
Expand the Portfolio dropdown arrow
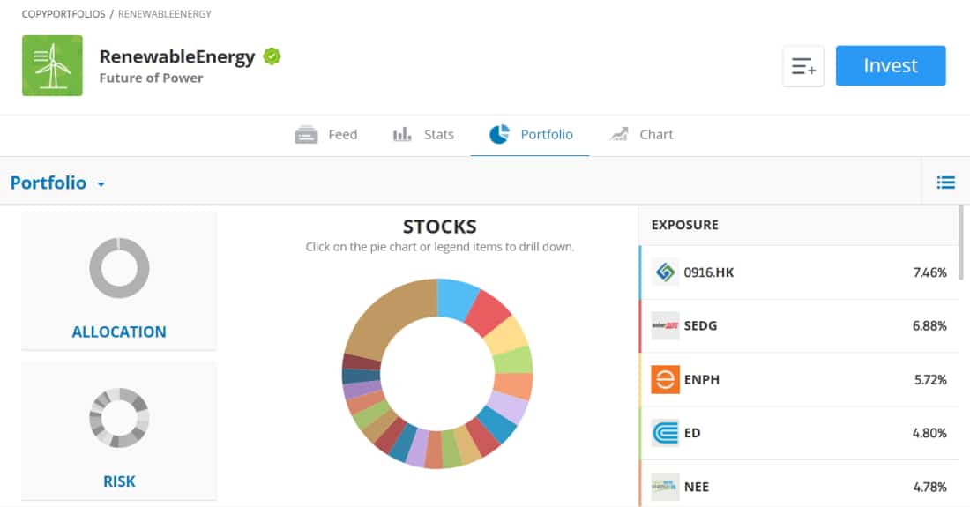tap(101, 184)
